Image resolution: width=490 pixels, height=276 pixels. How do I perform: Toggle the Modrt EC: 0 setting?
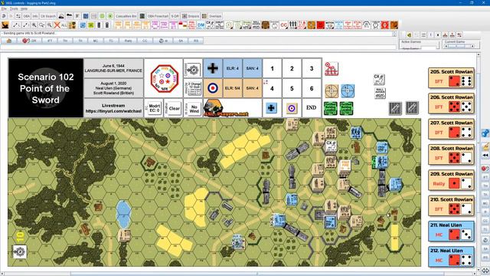point(154,108)
